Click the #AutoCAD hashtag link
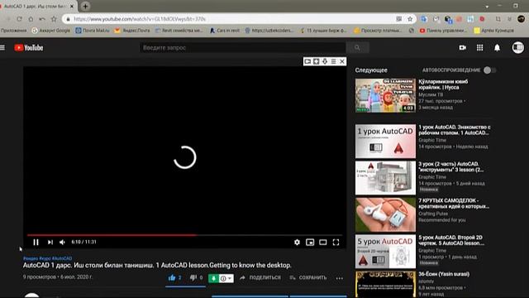The height and width of the screenshot is (298, 529). click(62, 258)
